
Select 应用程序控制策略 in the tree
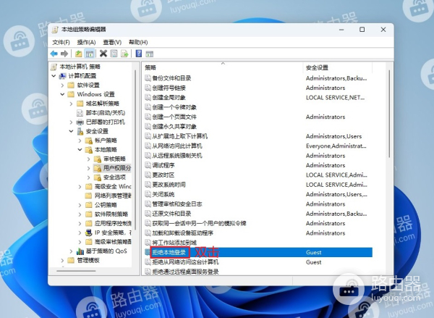113,223
